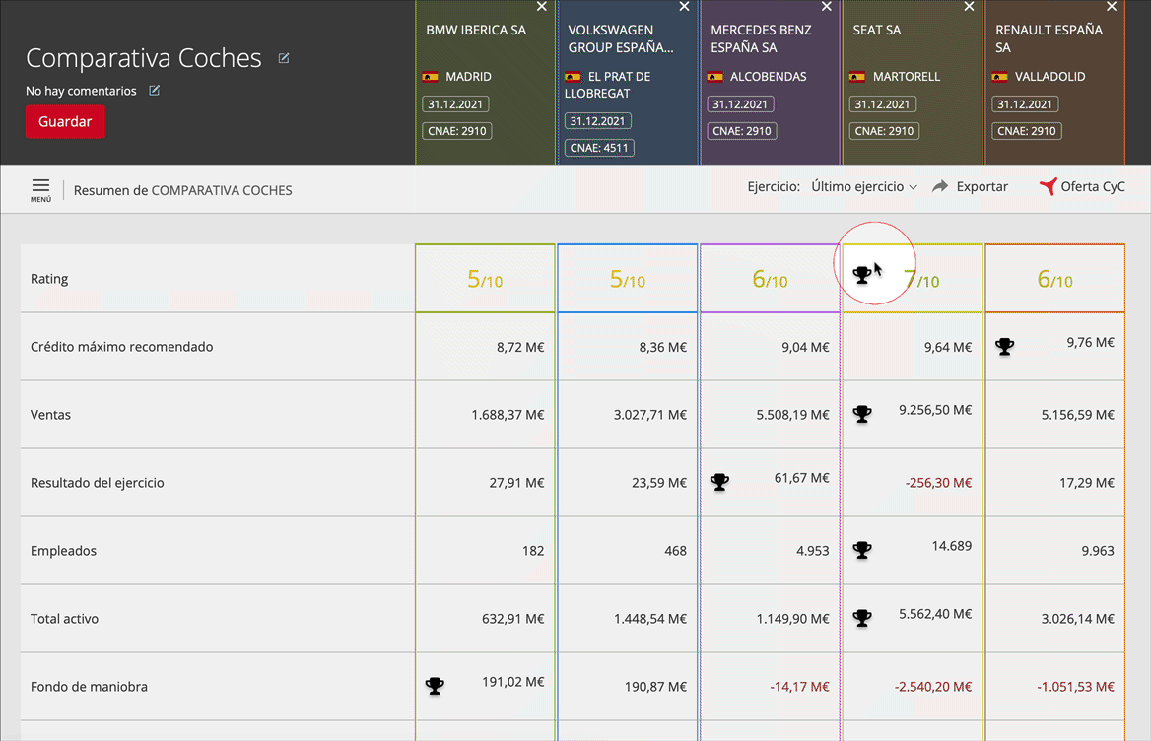Click Volkswagen's CNAE: 4511 badge
Viewport: 1151px width, 741px height.
click(599, 148)
